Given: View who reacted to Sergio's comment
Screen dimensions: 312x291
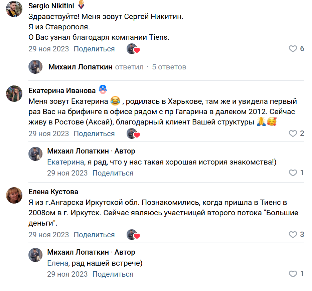Looking at the screenshot, I should coord(133,49).
